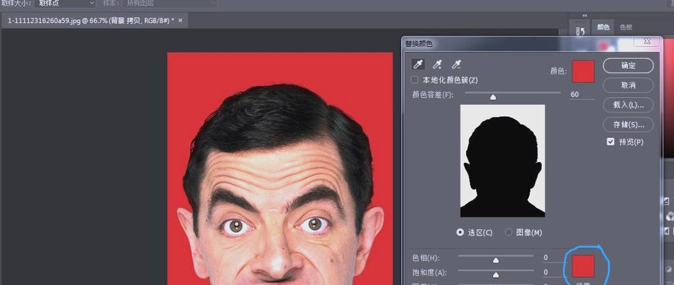Click the 确定 button
Viewport: 674px width, 285px height.
point(628,66)
